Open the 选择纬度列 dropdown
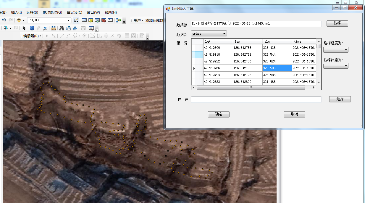The width and height of the screenshot is (365, 203). point(336,66)
